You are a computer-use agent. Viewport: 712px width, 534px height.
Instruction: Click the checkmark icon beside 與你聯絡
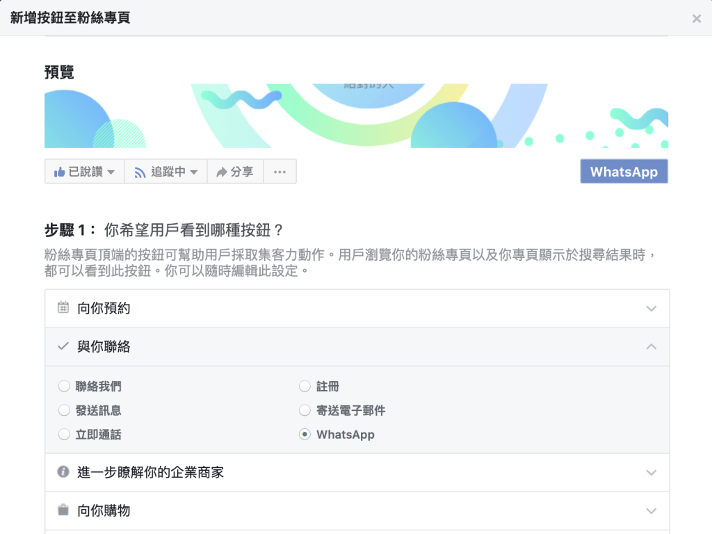coord(63,346)
